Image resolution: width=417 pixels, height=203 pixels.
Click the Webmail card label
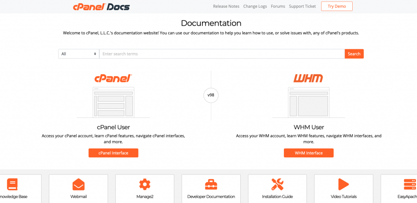point(79,197)
